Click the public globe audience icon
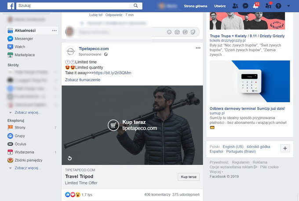This screenshot has width=299, height=201. [106, 54]
